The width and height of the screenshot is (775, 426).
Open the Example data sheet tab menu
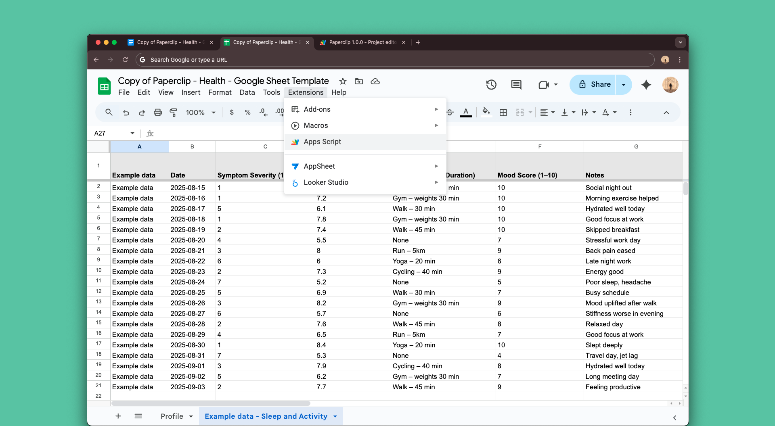coord(335,416)
